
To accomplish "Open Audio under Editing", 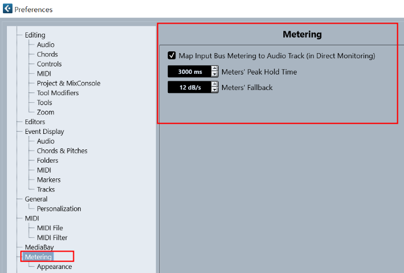I will point(46,44).
